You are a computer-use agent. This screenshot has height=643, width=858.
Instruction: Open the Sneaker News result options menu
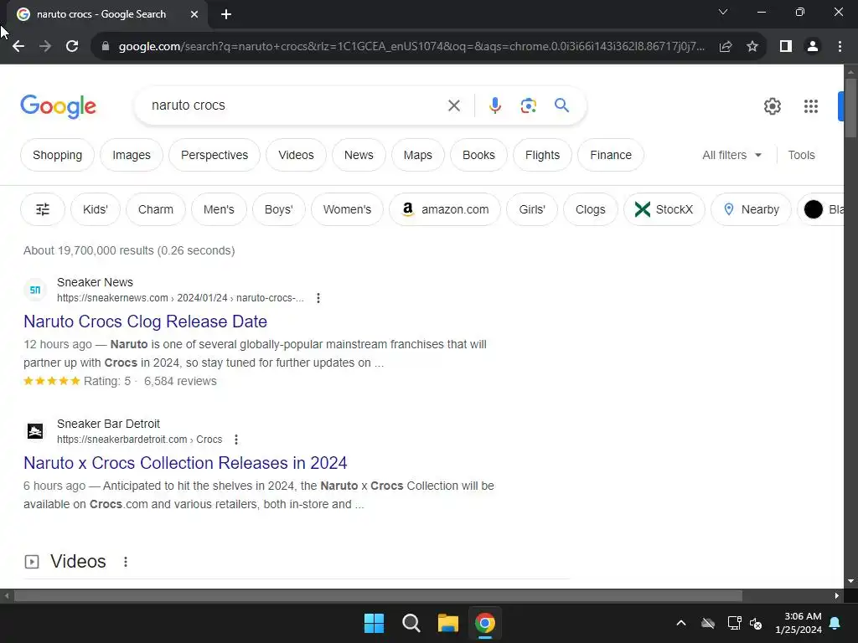coord(318,298)
